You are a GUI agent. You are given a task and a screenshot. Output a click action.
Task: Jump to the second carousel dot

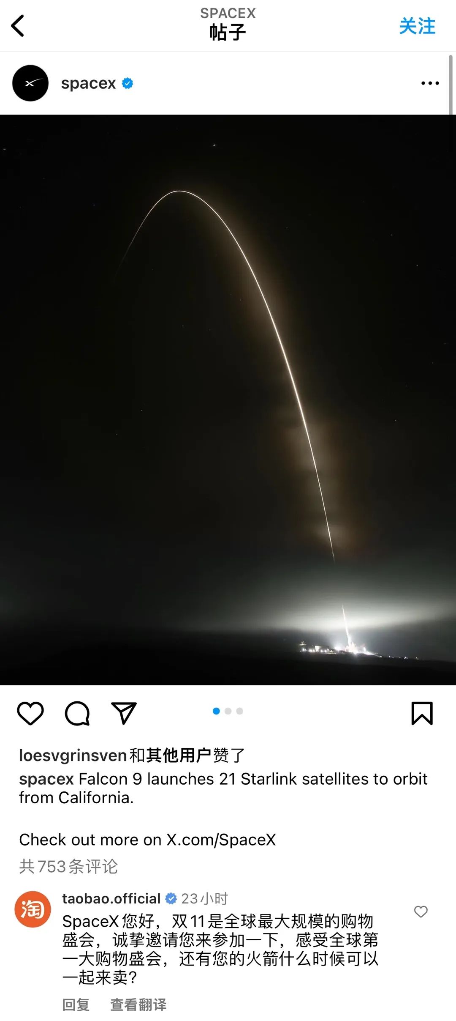pyautogui.click(x=228, y=711)
